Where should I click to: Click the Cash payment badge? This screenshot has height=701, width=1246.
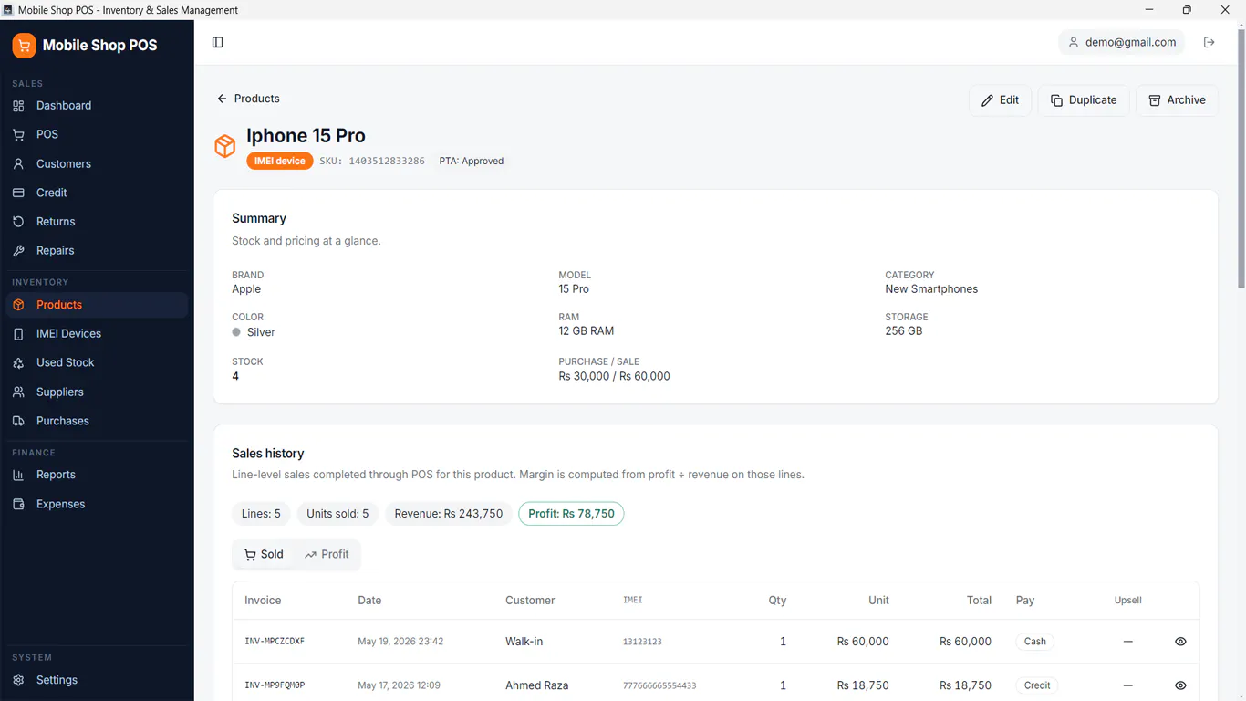click(x=1034, y=642)
